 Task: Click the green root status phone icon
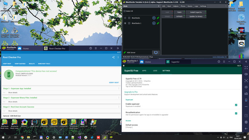coord(9,74)
